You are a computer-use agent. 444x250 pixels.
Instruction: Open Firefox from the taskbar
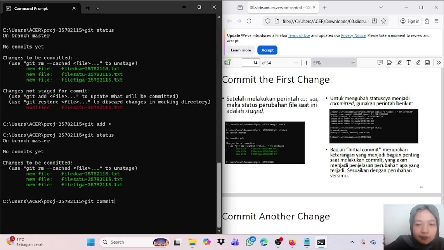[x=292, y=242]
